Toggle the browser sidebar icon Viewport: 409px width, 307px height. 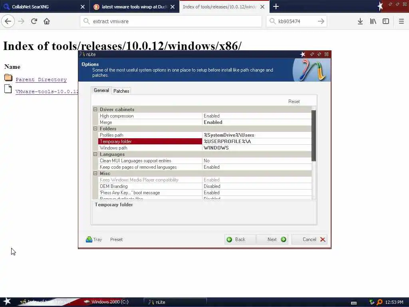pyautogui.click(x=386, y=22)
